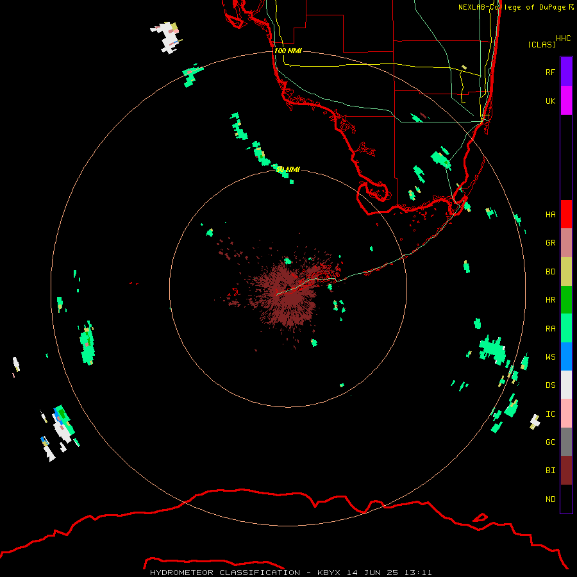The height and width of the screenshot is (577, 577).
Task: Click the 13:11 time stamp
Action: (x=418, y=573)
